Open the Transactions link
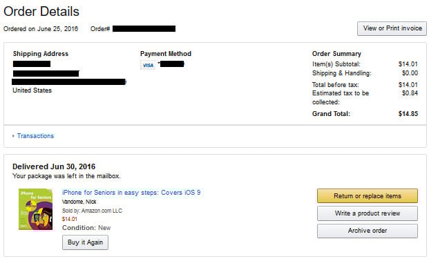 [x=35, y=136]
